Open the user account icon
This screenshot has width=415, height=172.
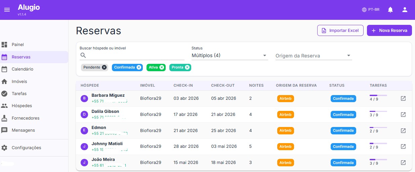point(405,10)
